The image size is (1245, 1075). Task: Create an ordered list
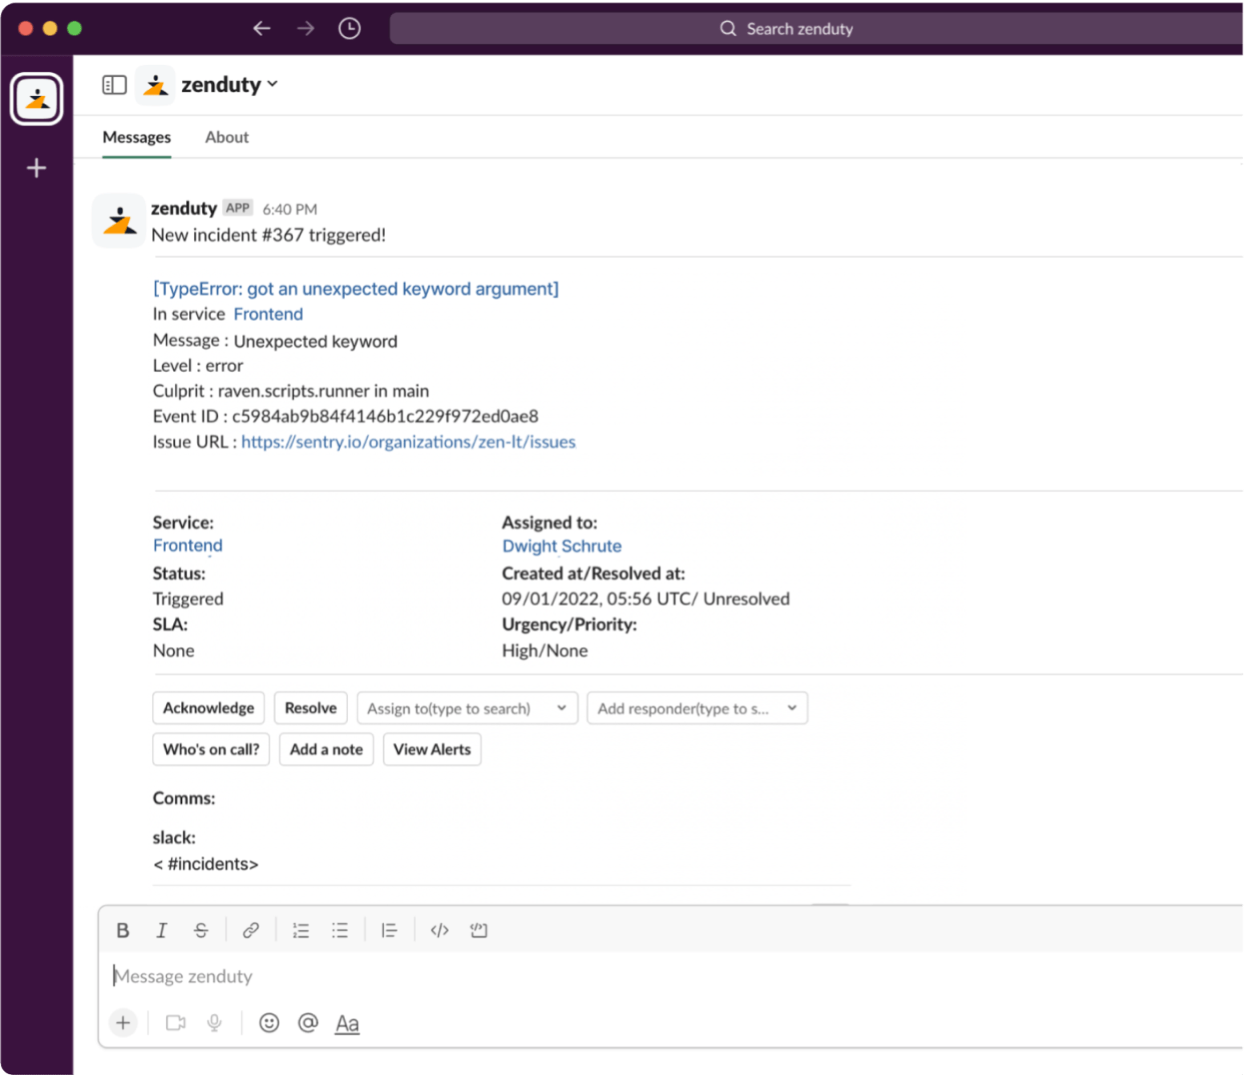point(301,930)
